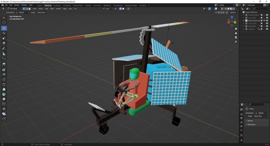
Task: Click the Options button in the viewport header
Action: click(234, 12)
